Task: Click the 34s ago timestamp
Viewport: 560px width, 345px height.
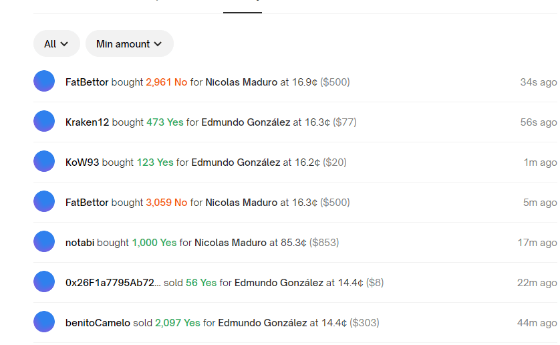Action: [538, 82]
